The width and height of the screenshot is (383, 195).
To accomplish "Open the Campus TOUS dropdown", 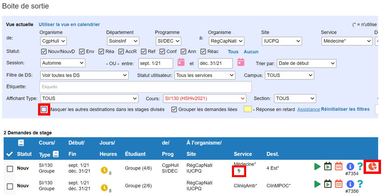I will 289,75.
